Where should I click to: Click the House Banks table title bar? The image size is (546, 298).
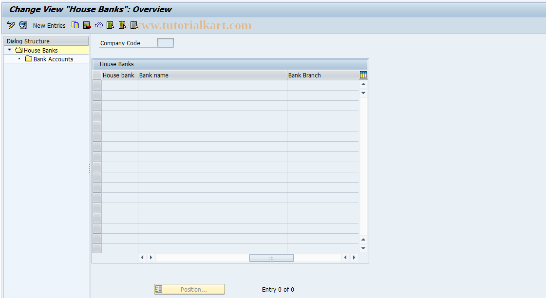coord(230,64)
